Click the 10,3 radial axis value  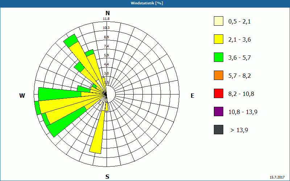[106, 28]
